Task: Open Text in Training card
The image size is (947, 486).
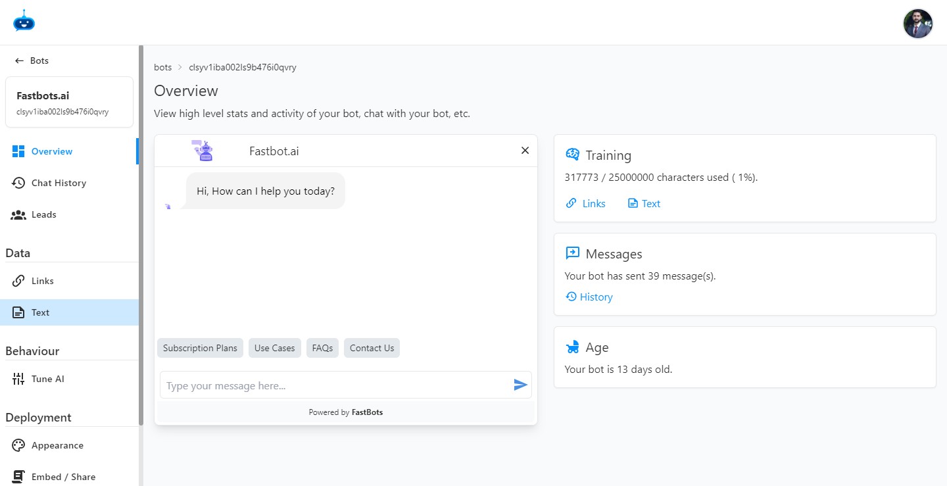Action: pos(644,204)
